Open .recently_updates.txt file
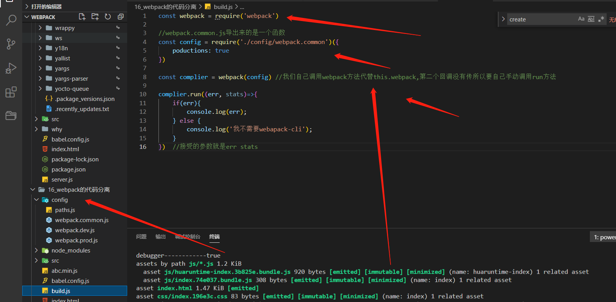The width and height of the screenshot is (616, 302). click(82, 109)
